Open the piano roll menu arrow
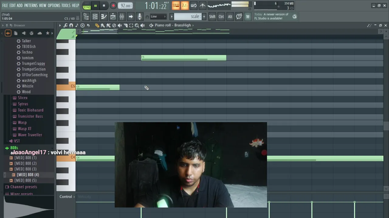389x218 pixels. [60, 25]
